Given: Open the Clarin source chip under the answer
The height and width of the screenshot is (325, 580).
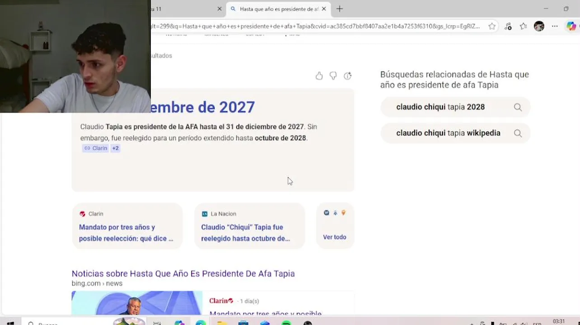Looking at the screenshot, I should [x=95, y=148].
